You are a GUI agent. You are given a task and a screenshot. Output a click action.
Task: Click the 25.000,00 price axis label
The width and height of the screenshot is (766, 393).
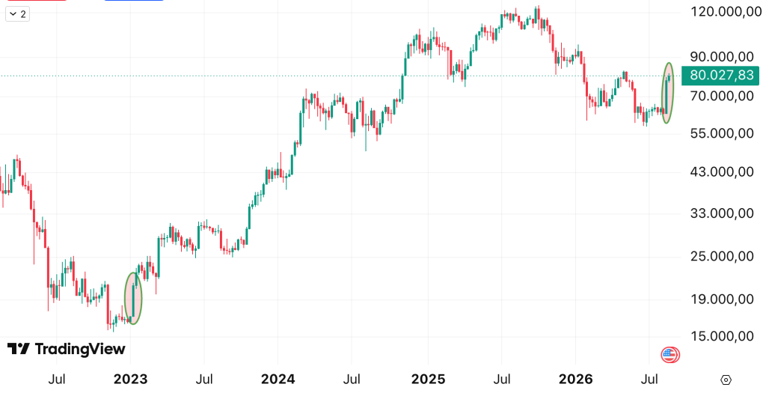(723, 256)
